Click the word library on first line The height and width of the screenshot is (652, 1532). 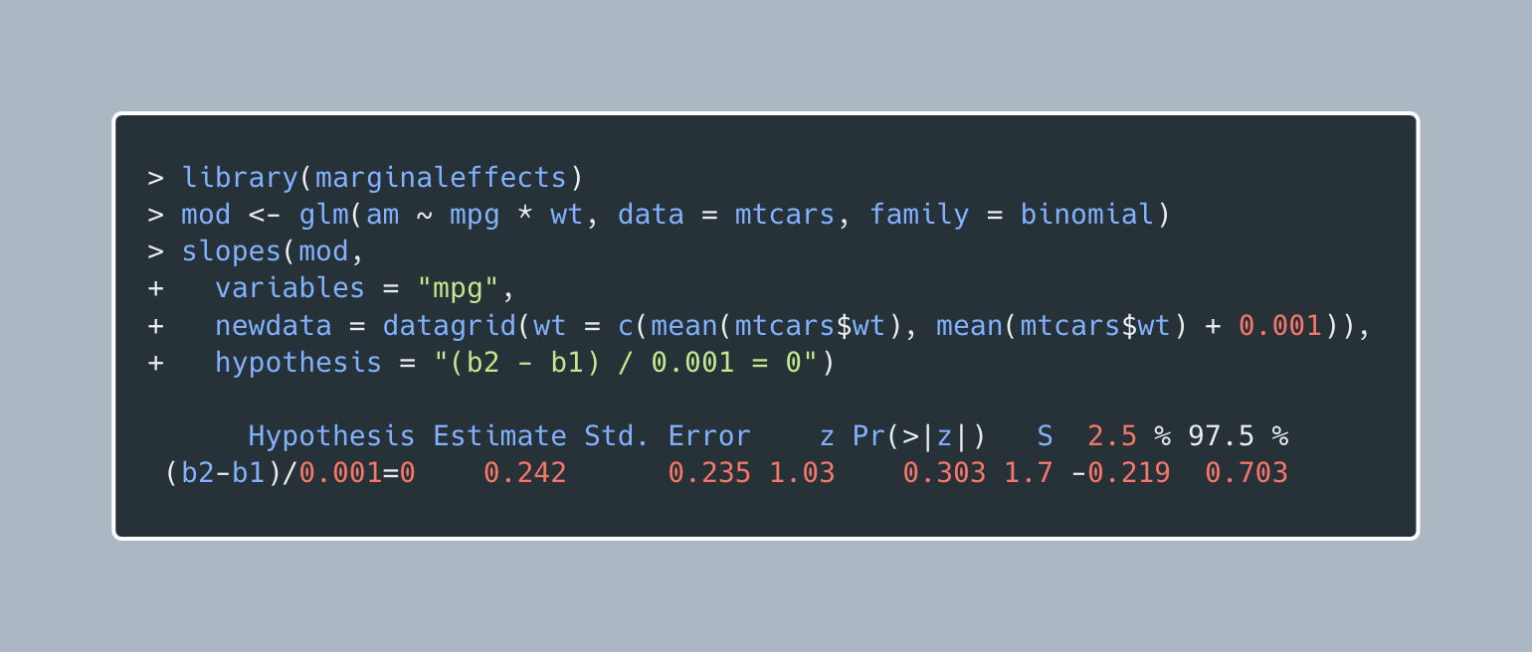(240, 178)
